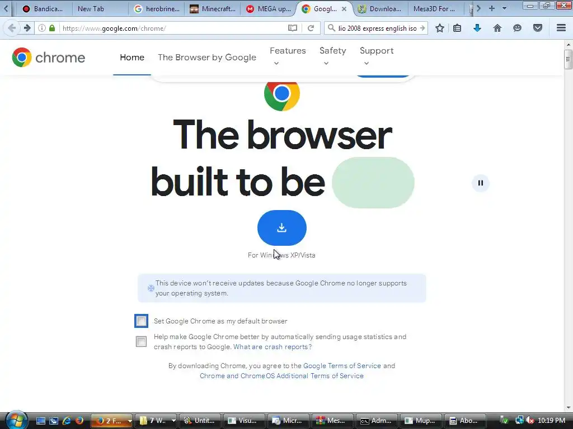Show bookmarks list icon

pyautogui.click(x=457, y=28)
